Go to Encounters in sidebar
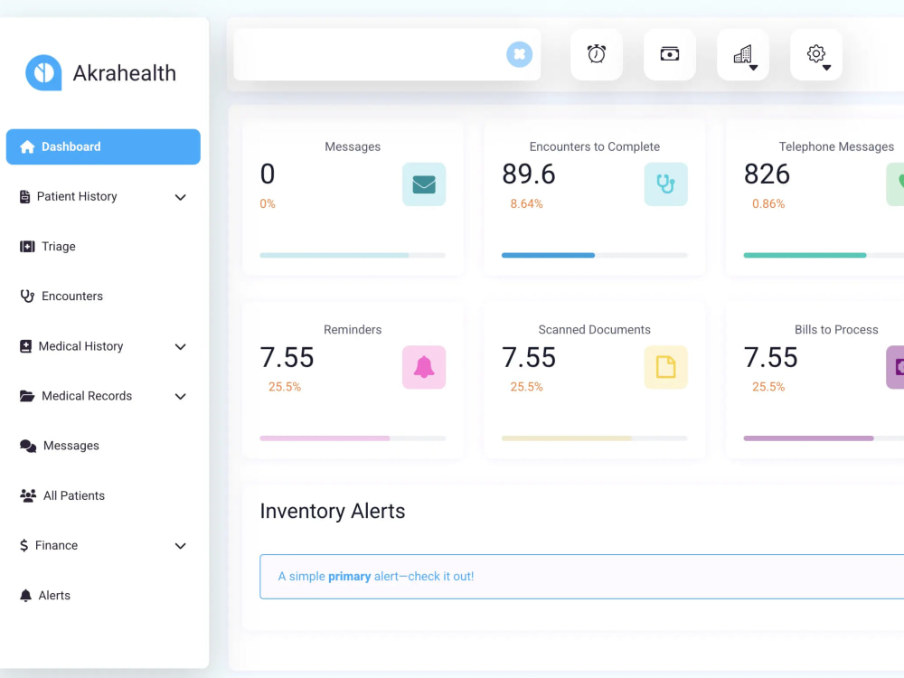 103,296
